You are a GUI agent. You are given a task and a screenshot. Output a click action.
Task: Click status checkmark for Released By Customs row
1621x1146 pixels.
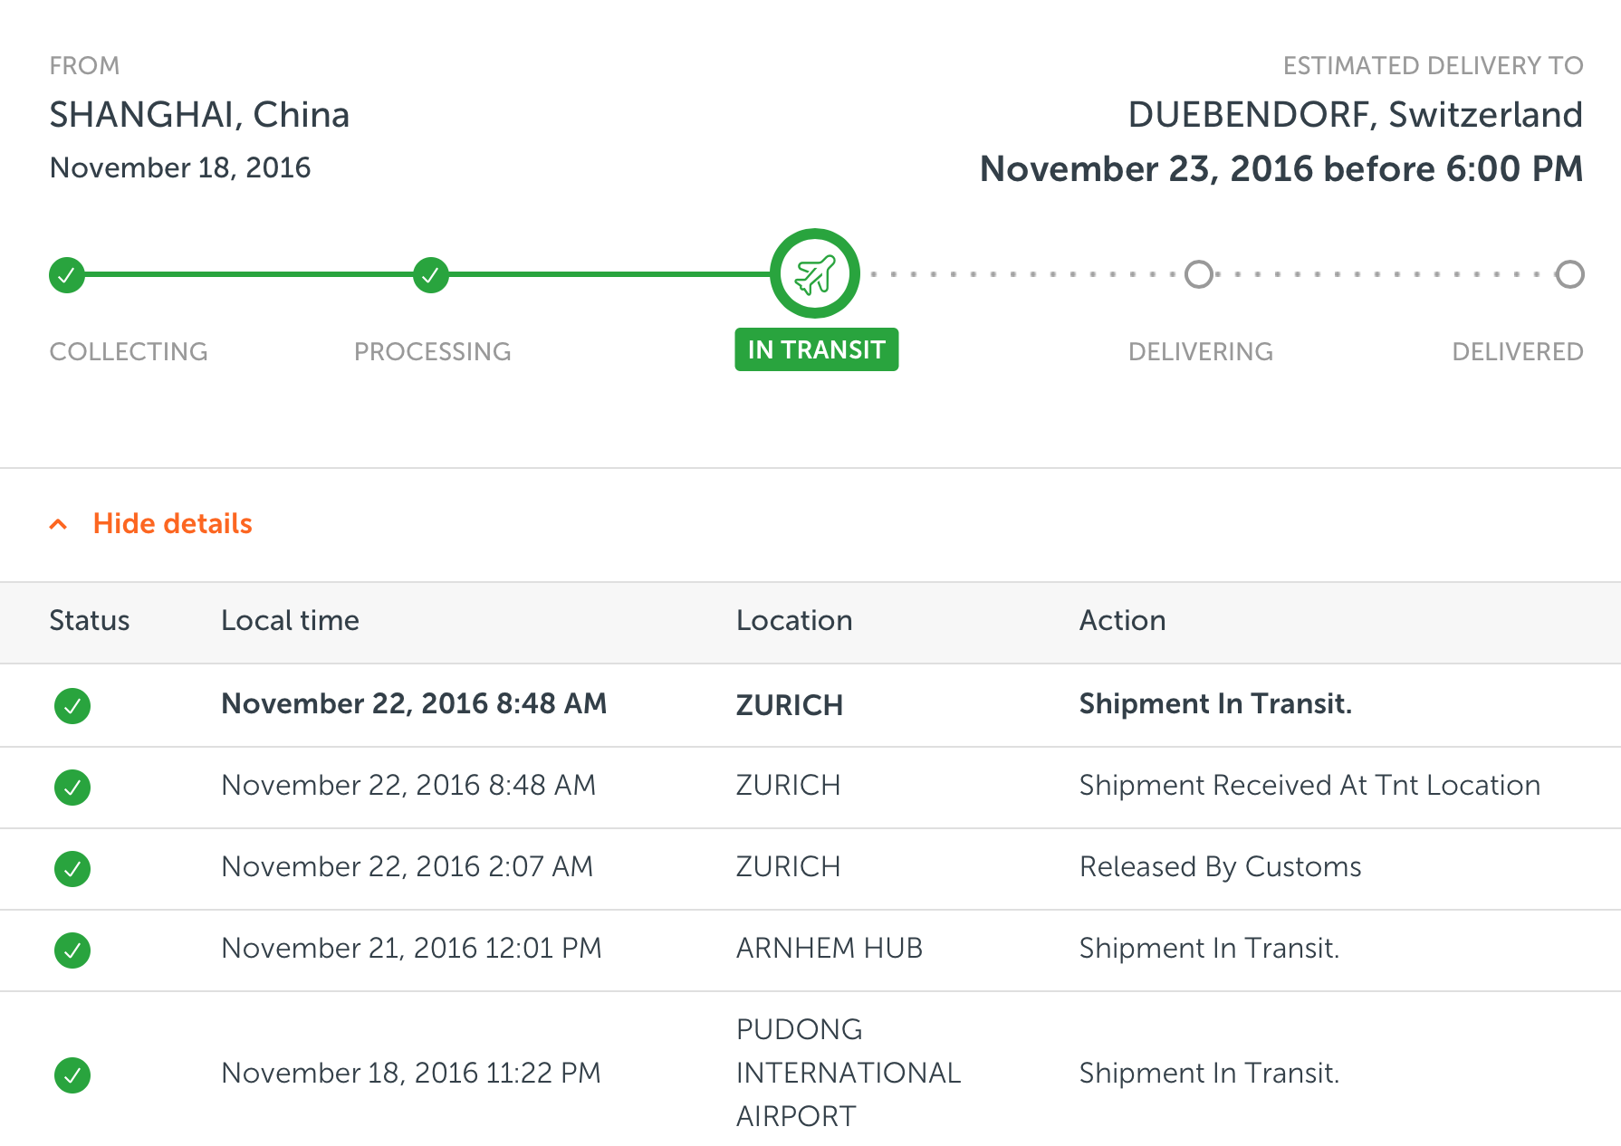coord(72,869)
